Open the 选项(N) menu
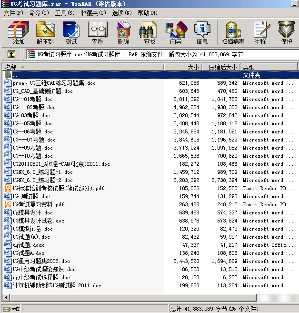Viewport: 299px width, 313px height. 122,13
